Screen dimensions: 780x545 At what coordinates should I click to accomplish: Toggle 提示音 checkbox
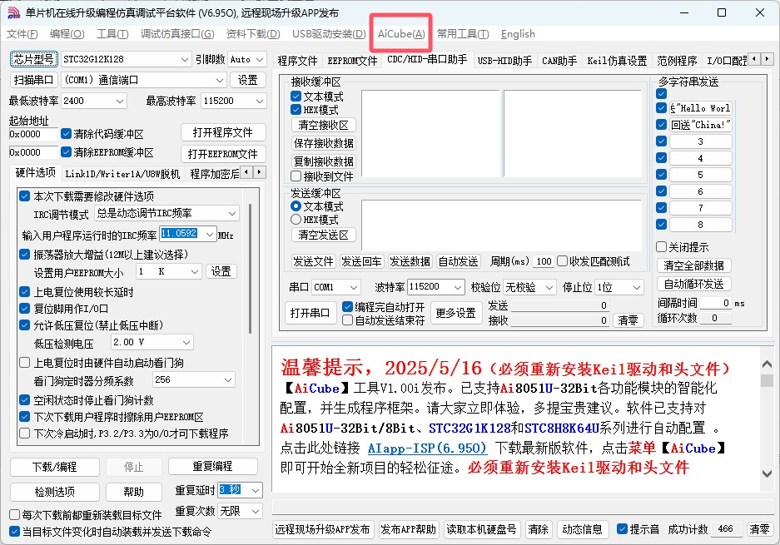622,529
